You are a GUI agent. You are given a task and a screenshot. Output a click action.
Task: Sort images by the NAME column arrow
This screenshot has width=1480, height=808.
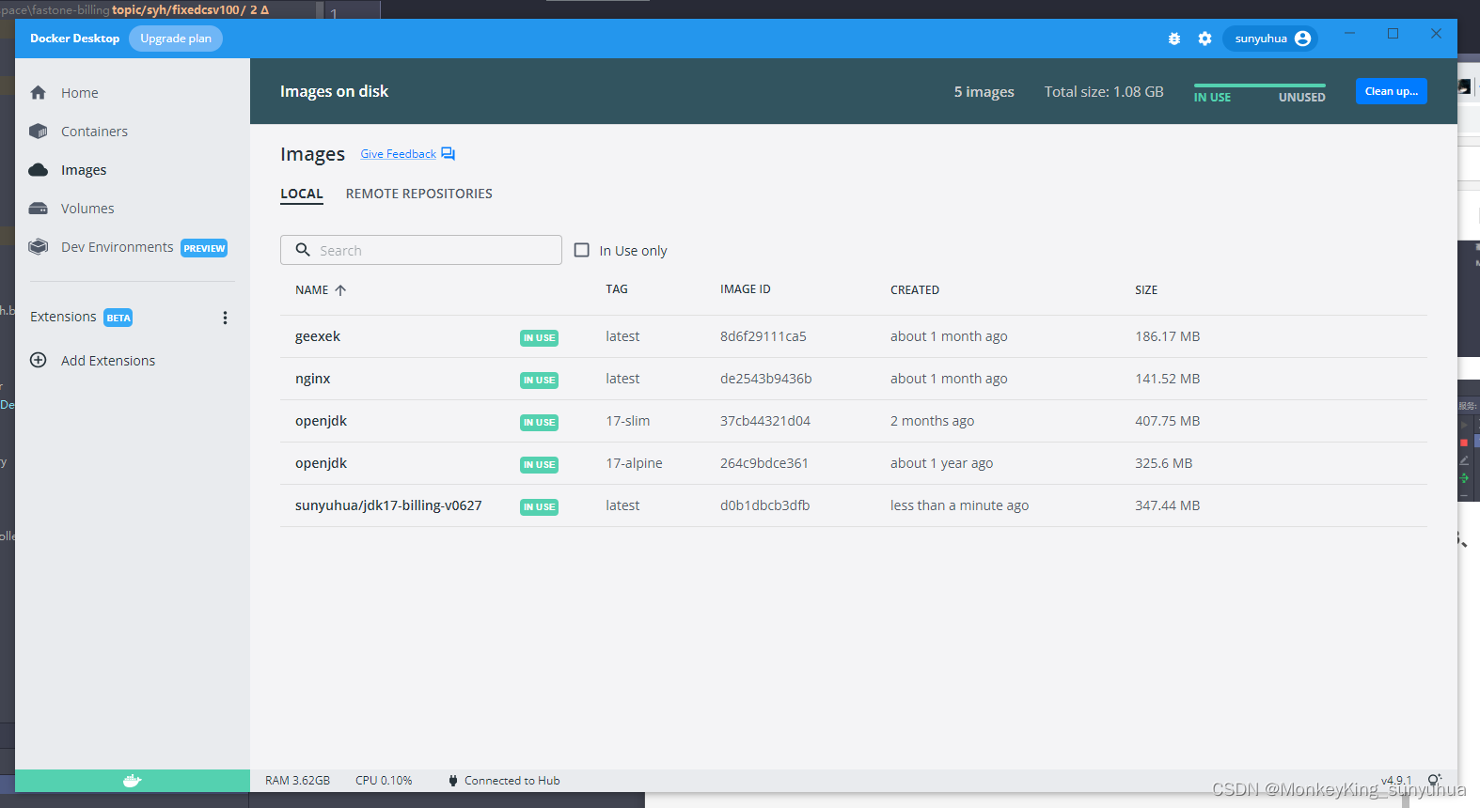(x=340, y=290)
